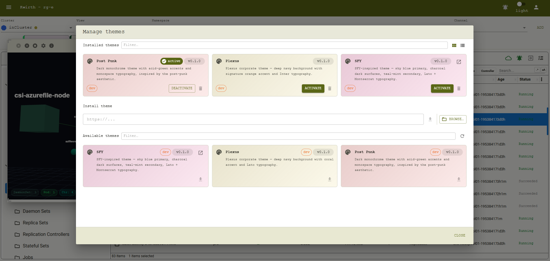Image resolution: width=550 pixels, height=261 pixels.
Task: Click the table Search field
Action: point(516,71)
